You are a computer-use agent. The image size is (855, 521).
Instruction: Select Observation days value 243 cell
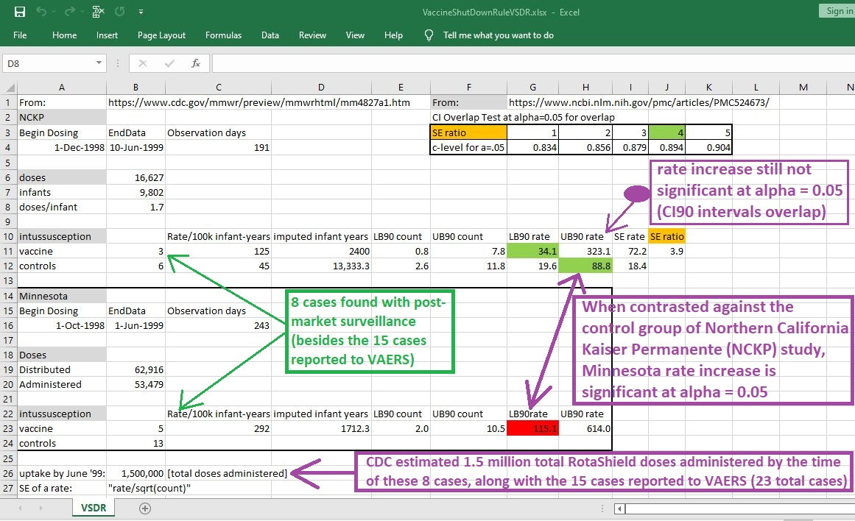(218, 325)
